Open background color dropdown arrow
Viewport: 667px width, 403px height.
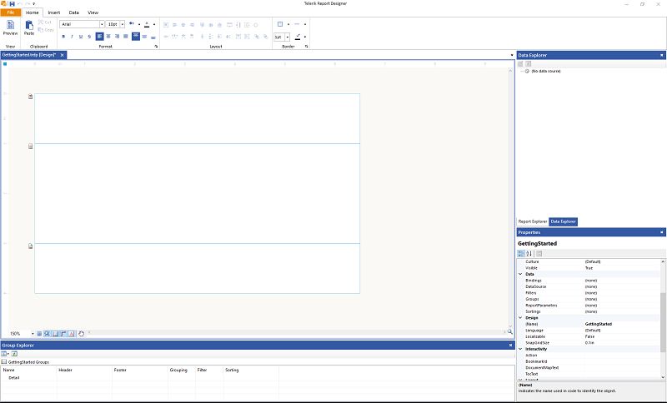click(139, 24)
